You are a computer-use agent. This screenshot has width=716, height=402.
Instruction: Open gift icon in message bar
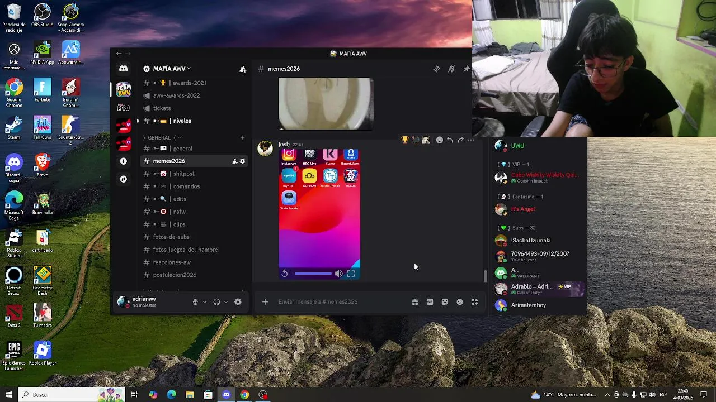point(415,302)
